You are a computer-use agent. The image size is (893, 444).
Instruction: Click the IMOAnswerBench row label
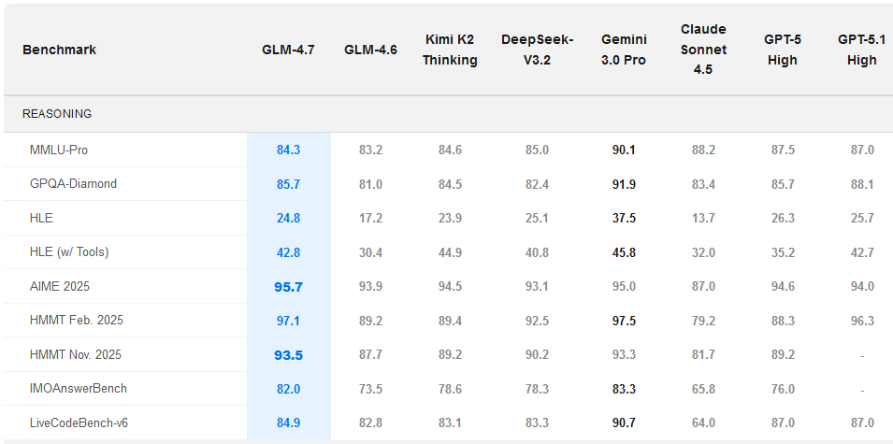(x=79, y=389)
